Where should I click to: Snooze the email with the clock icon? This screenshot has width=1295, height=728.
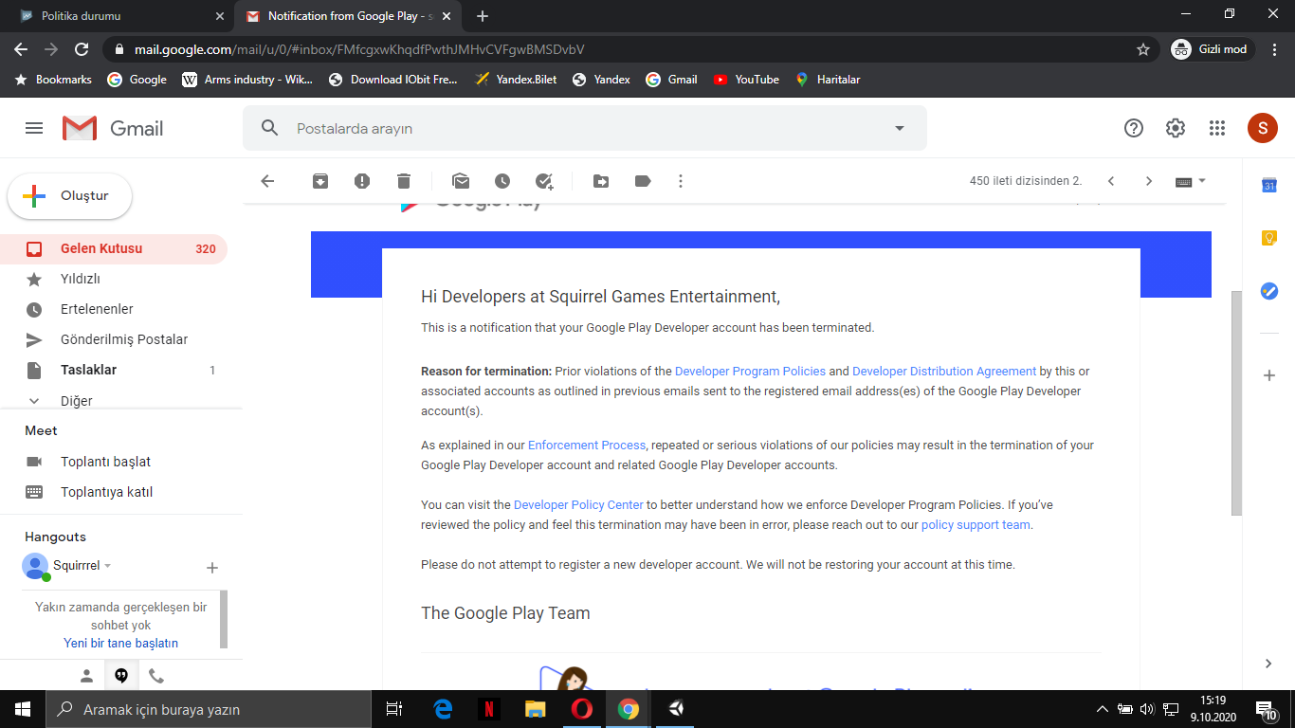[x=502, y=181]
